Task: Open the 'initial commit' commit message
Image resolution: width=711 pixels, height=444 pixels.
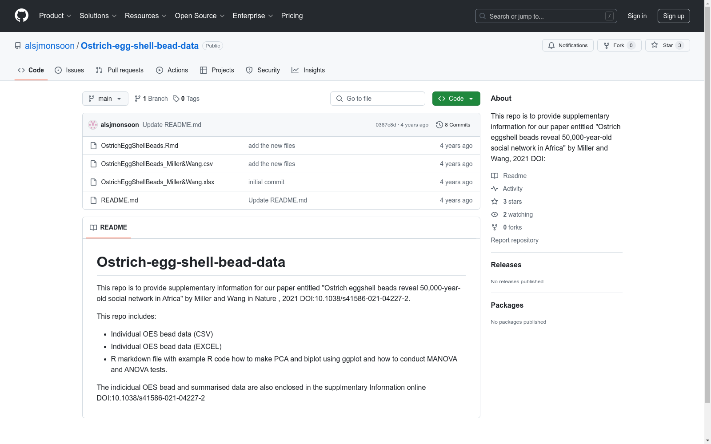Action: point(266,182)
